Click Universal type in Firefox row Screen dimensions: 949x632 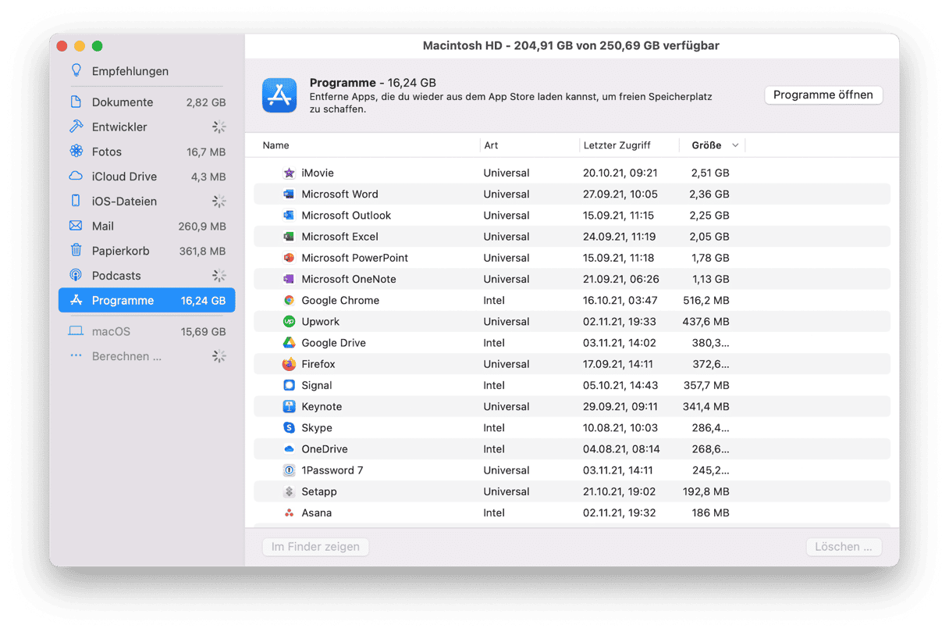506,364
